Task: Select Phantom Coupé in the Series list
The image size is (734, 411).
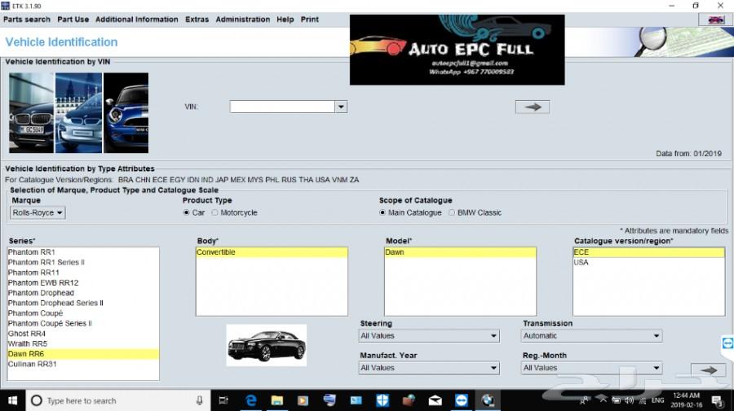Action: [x=83, y=313]
